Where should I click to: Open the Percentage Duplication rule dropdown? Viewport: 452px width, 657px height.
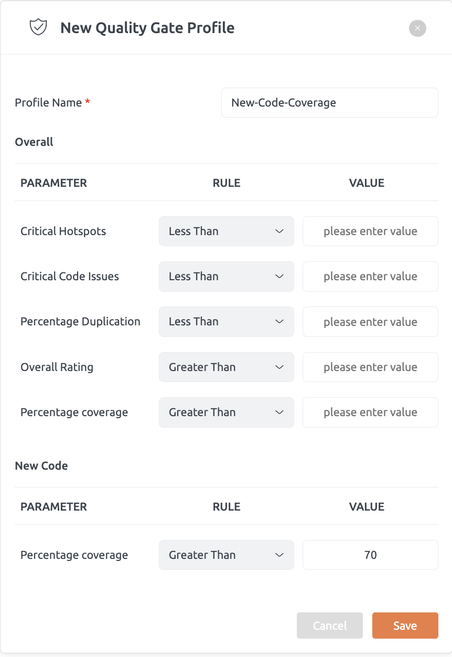227,322
